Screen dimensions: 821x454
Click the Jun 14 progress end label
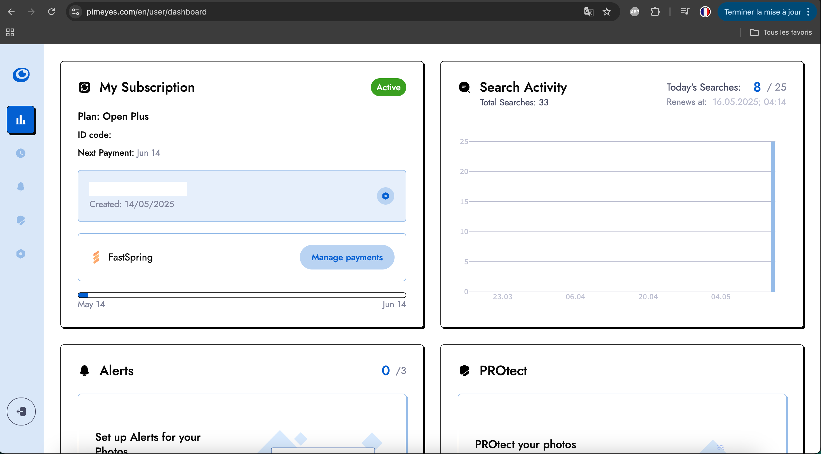394,304
